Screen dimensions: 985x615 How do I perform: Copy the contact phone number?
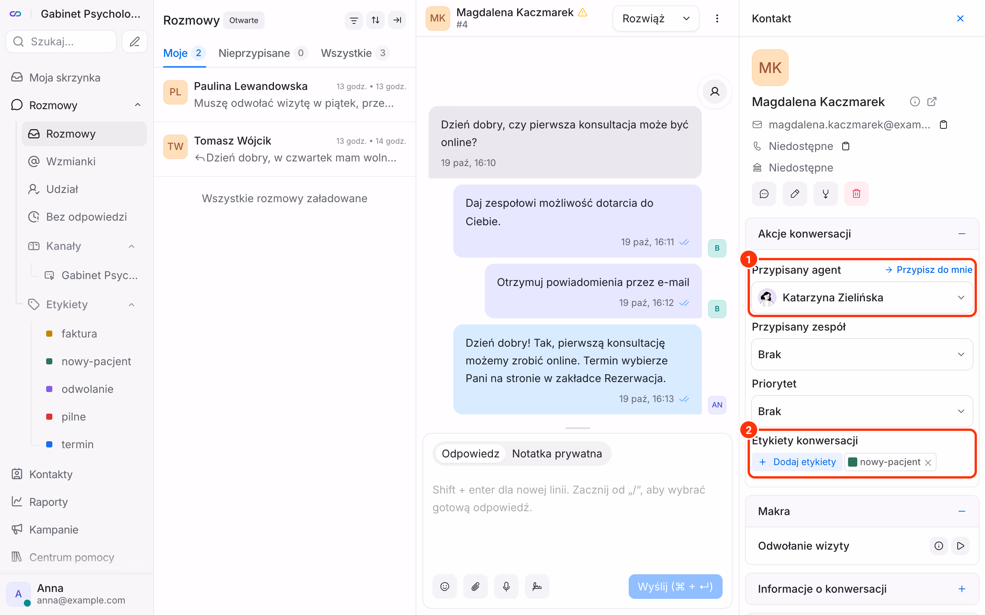coord(845,146)
